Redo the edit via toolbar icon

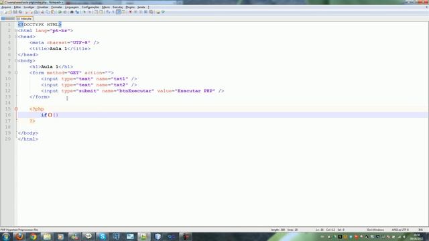pos(65,12)
